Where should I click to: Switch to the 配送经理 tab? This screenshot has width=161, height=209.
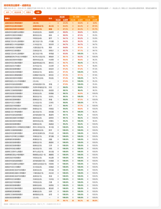pyautogui.click(x=18, y=12)
